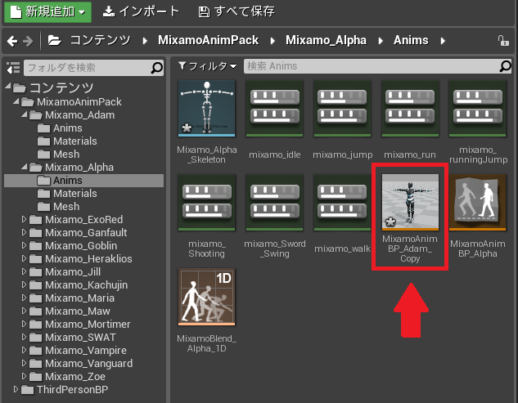Select the Mixamo_Heraklios folder
Image resolution: width=518 pixels, height=403 pixels.
click(81, 259)
